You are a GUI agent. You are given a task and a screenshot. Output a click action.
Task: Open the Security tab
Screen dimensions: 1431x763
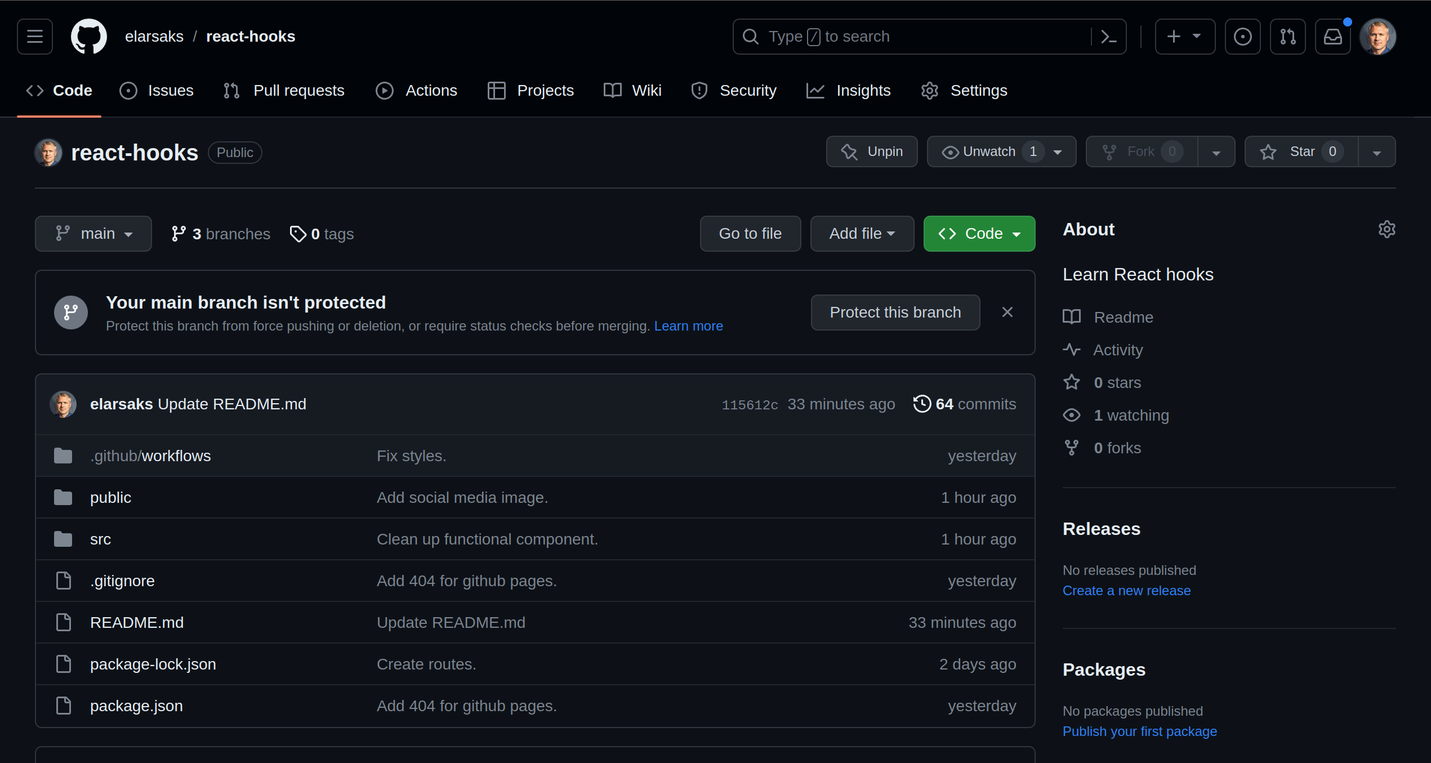(x=734, y=91)
